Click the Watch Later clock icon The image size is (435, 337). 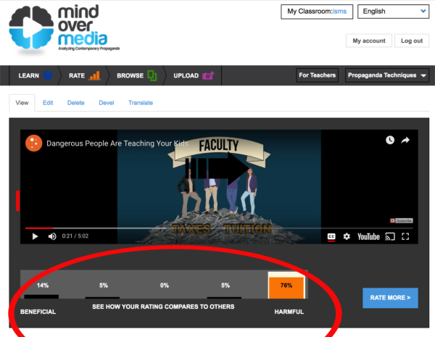coord(390,140)
